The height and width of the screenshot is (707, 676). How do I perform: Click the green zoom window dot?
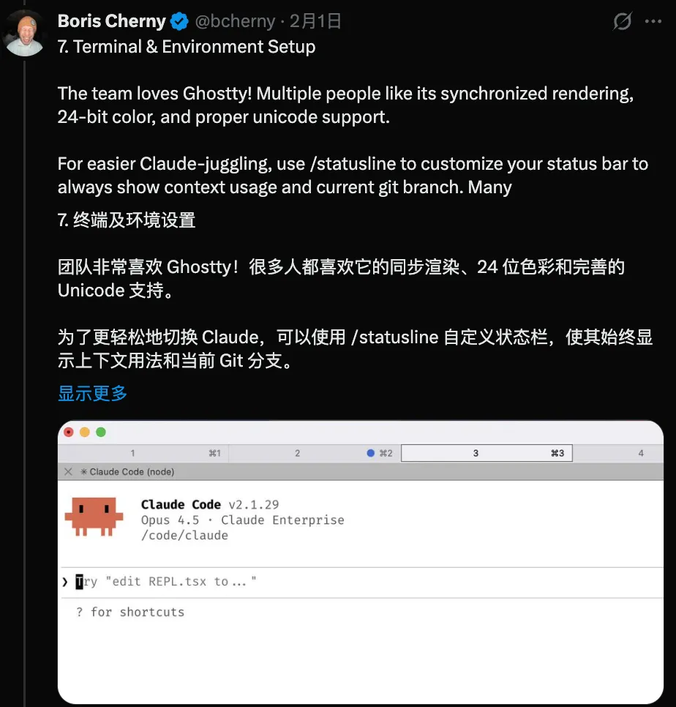(101, 432)
